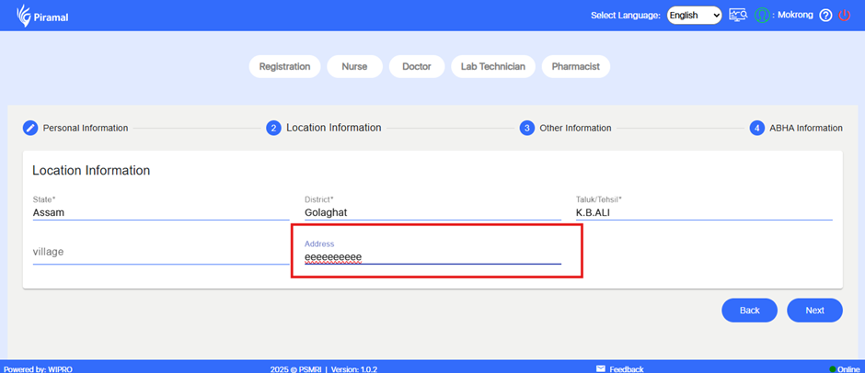Click the red power logout icon
This screenshot has width=865, height=373.
click(x=845, y=16)
